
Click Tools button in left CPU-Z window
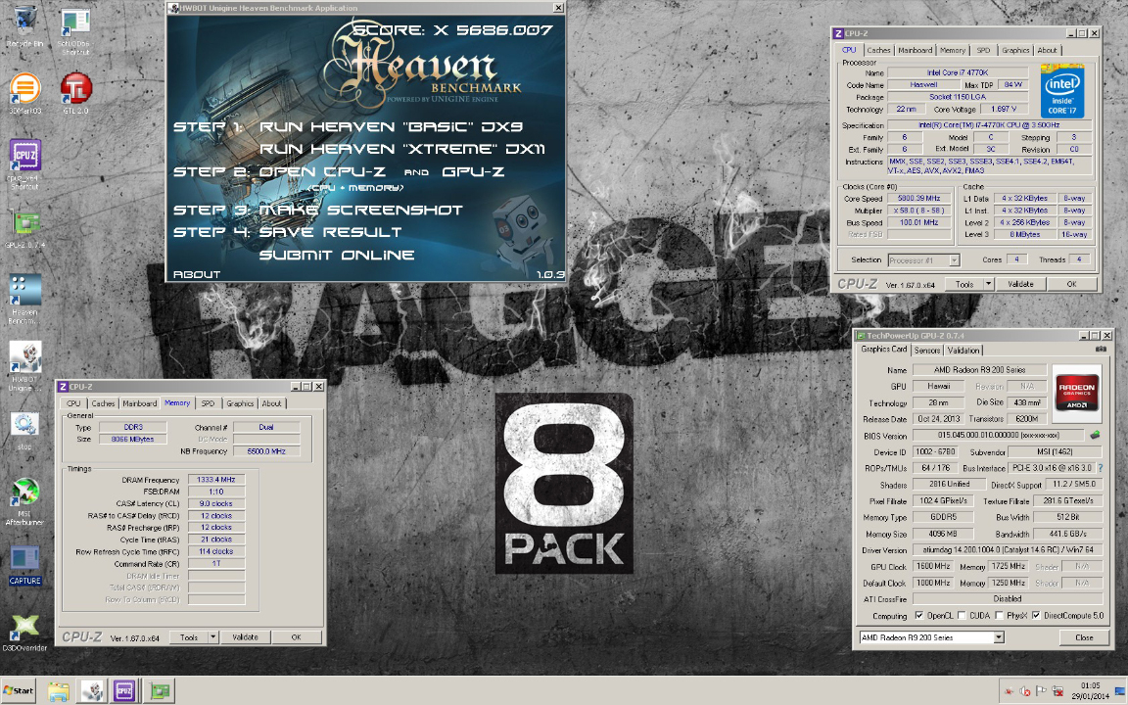(188, 637)
